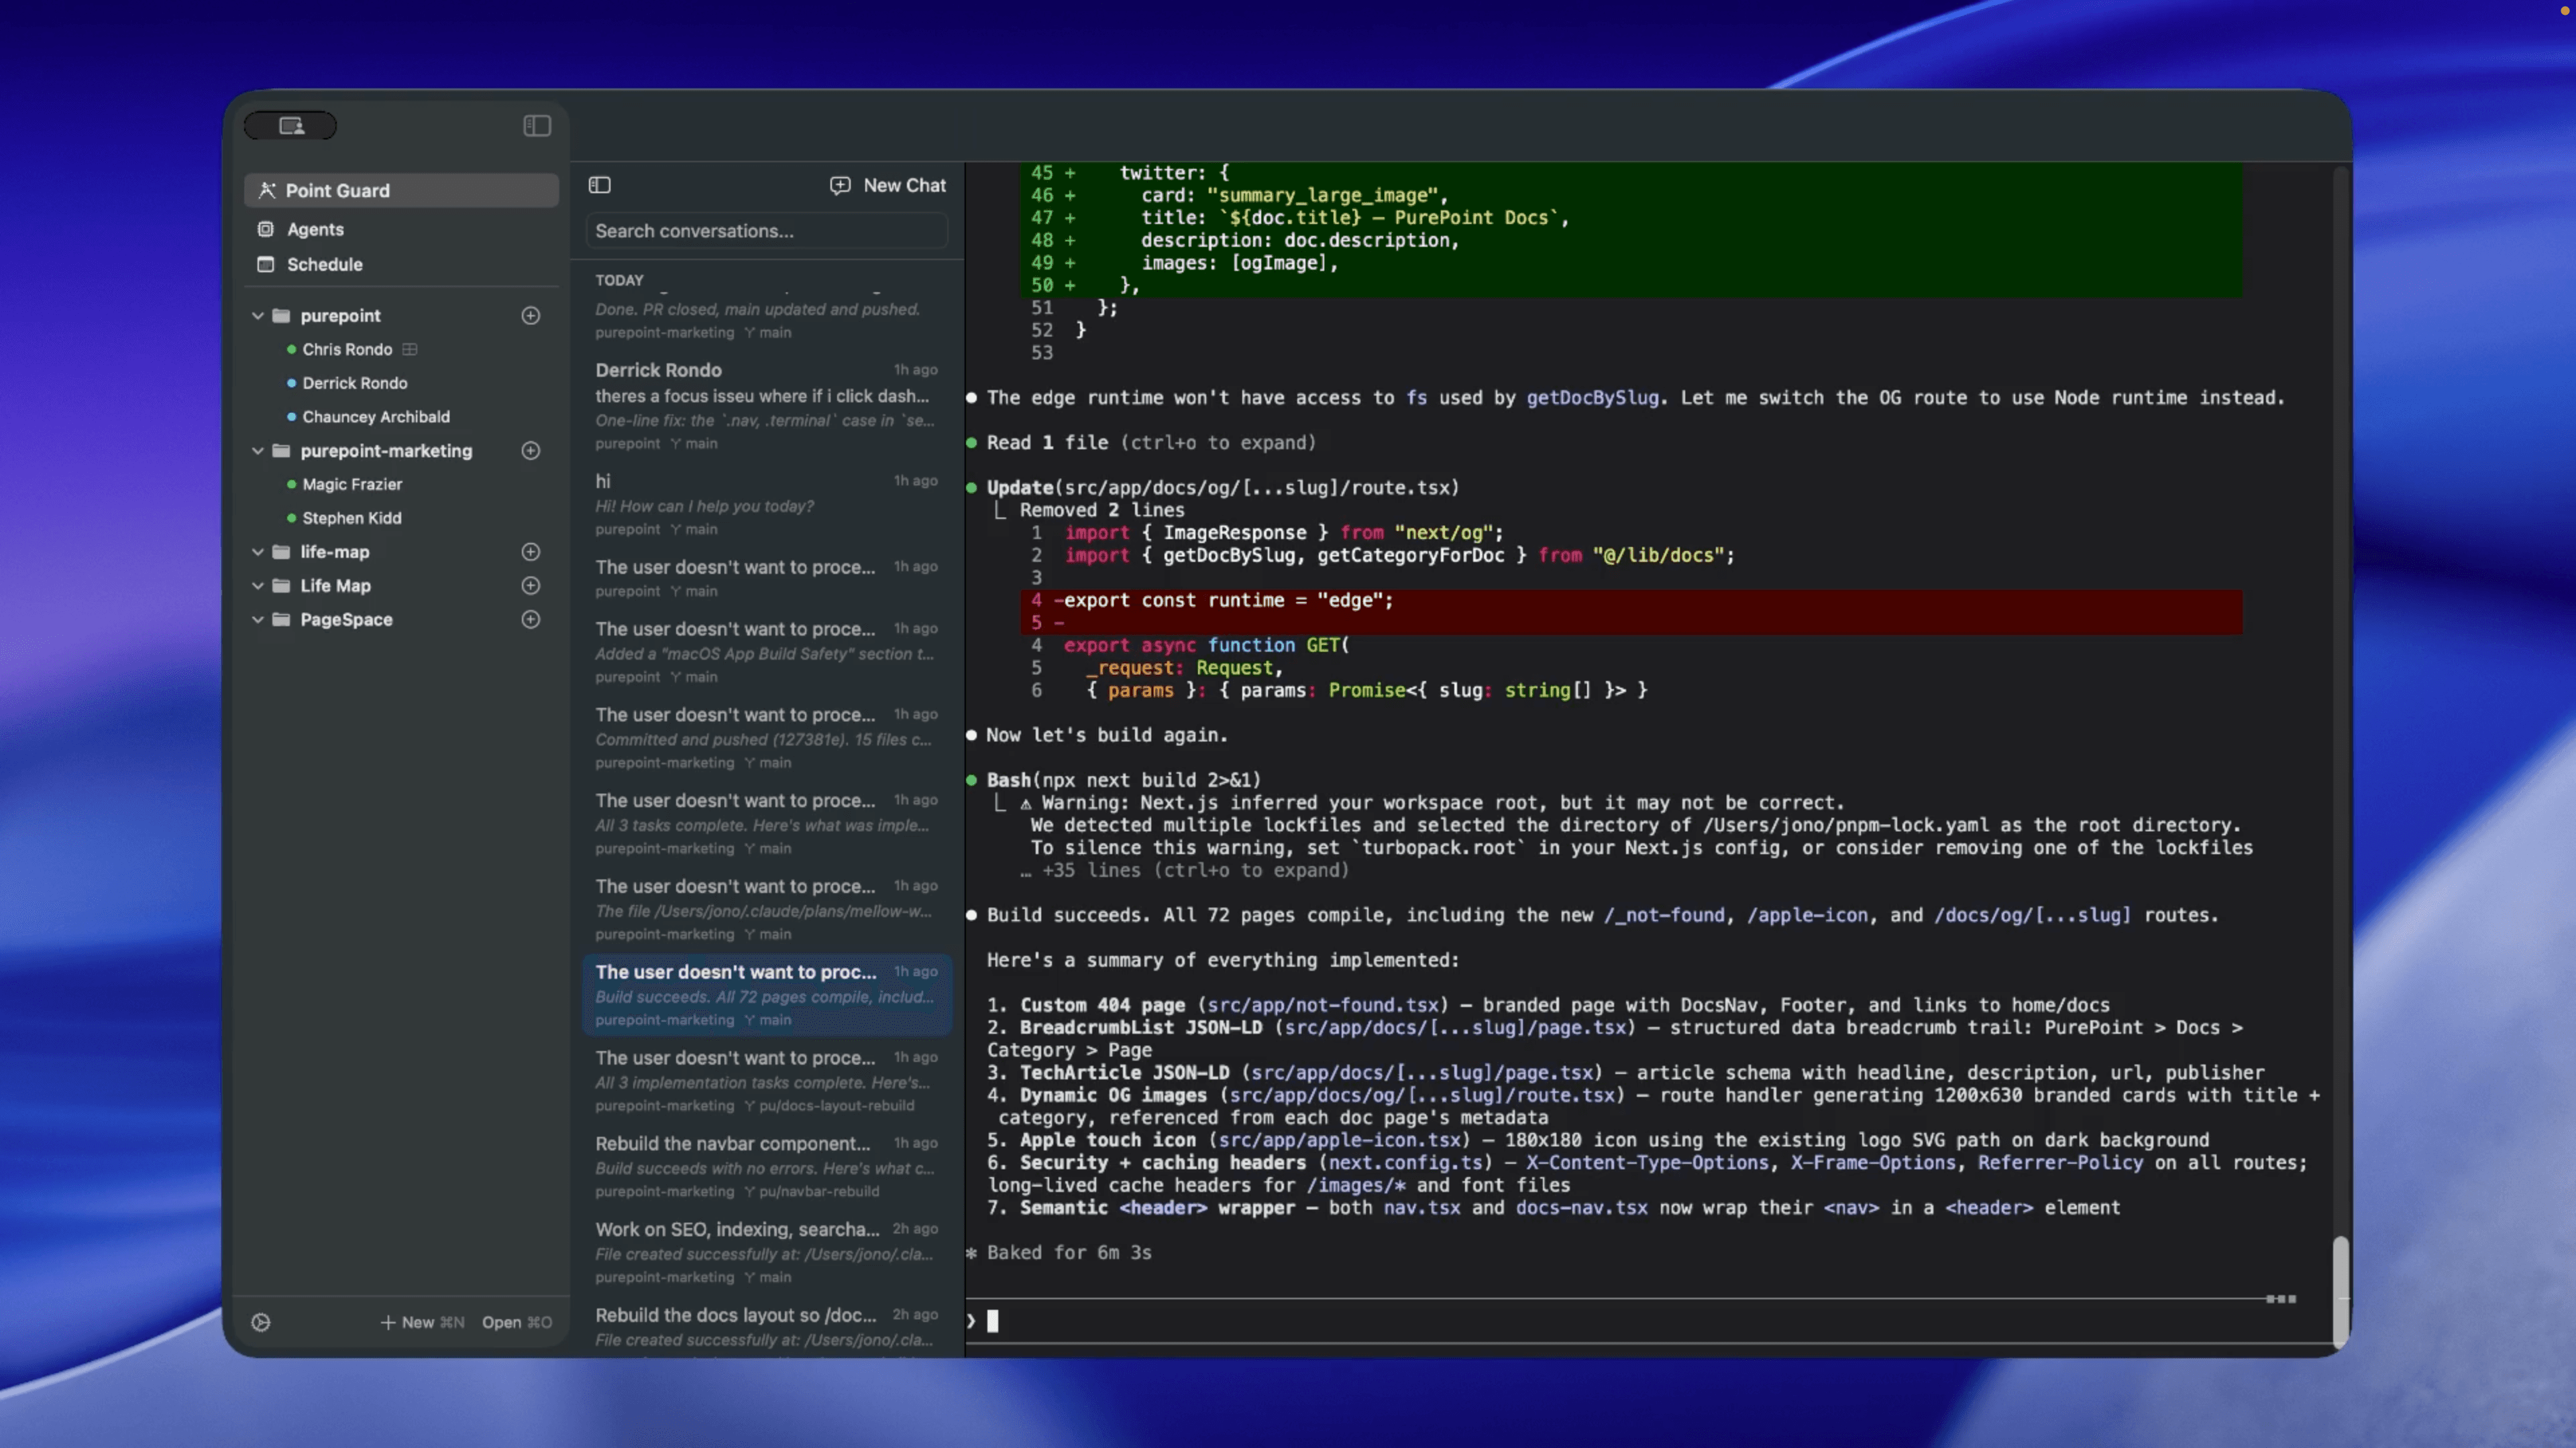Select the Magic Frazier agent
Image resolution: width=2576 pixels, height=1448 pixels.
(352, 485)
